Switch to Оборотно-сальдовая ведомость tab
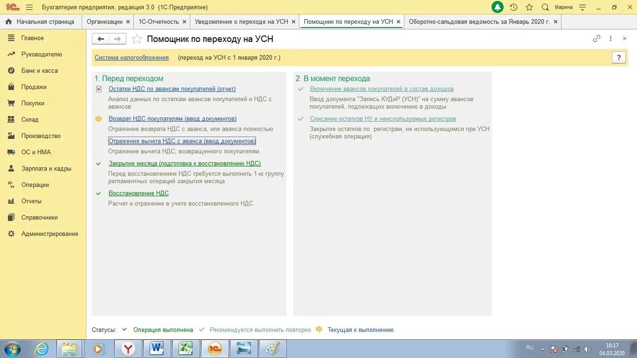The image size is (637, 358). point(479,22)
